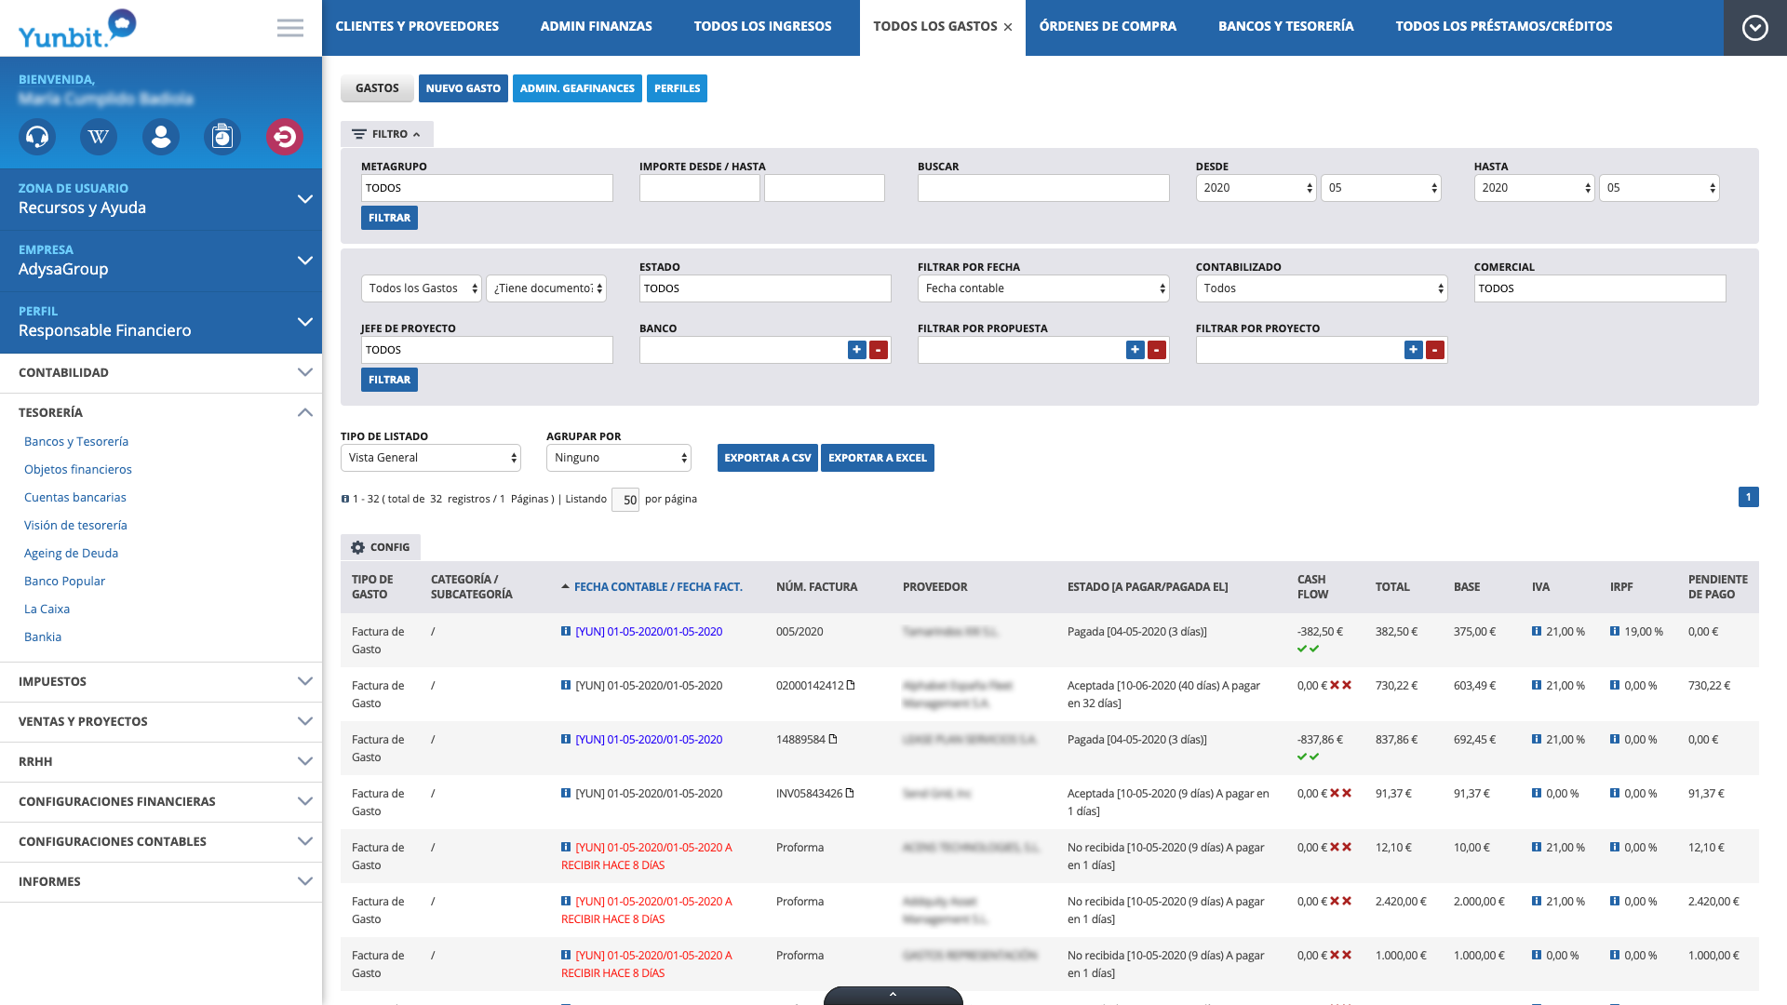Click the plus icon in Filtrar por Proyecto
This screenshot has height=1005, width=1787.
[x=1414, y=350]
